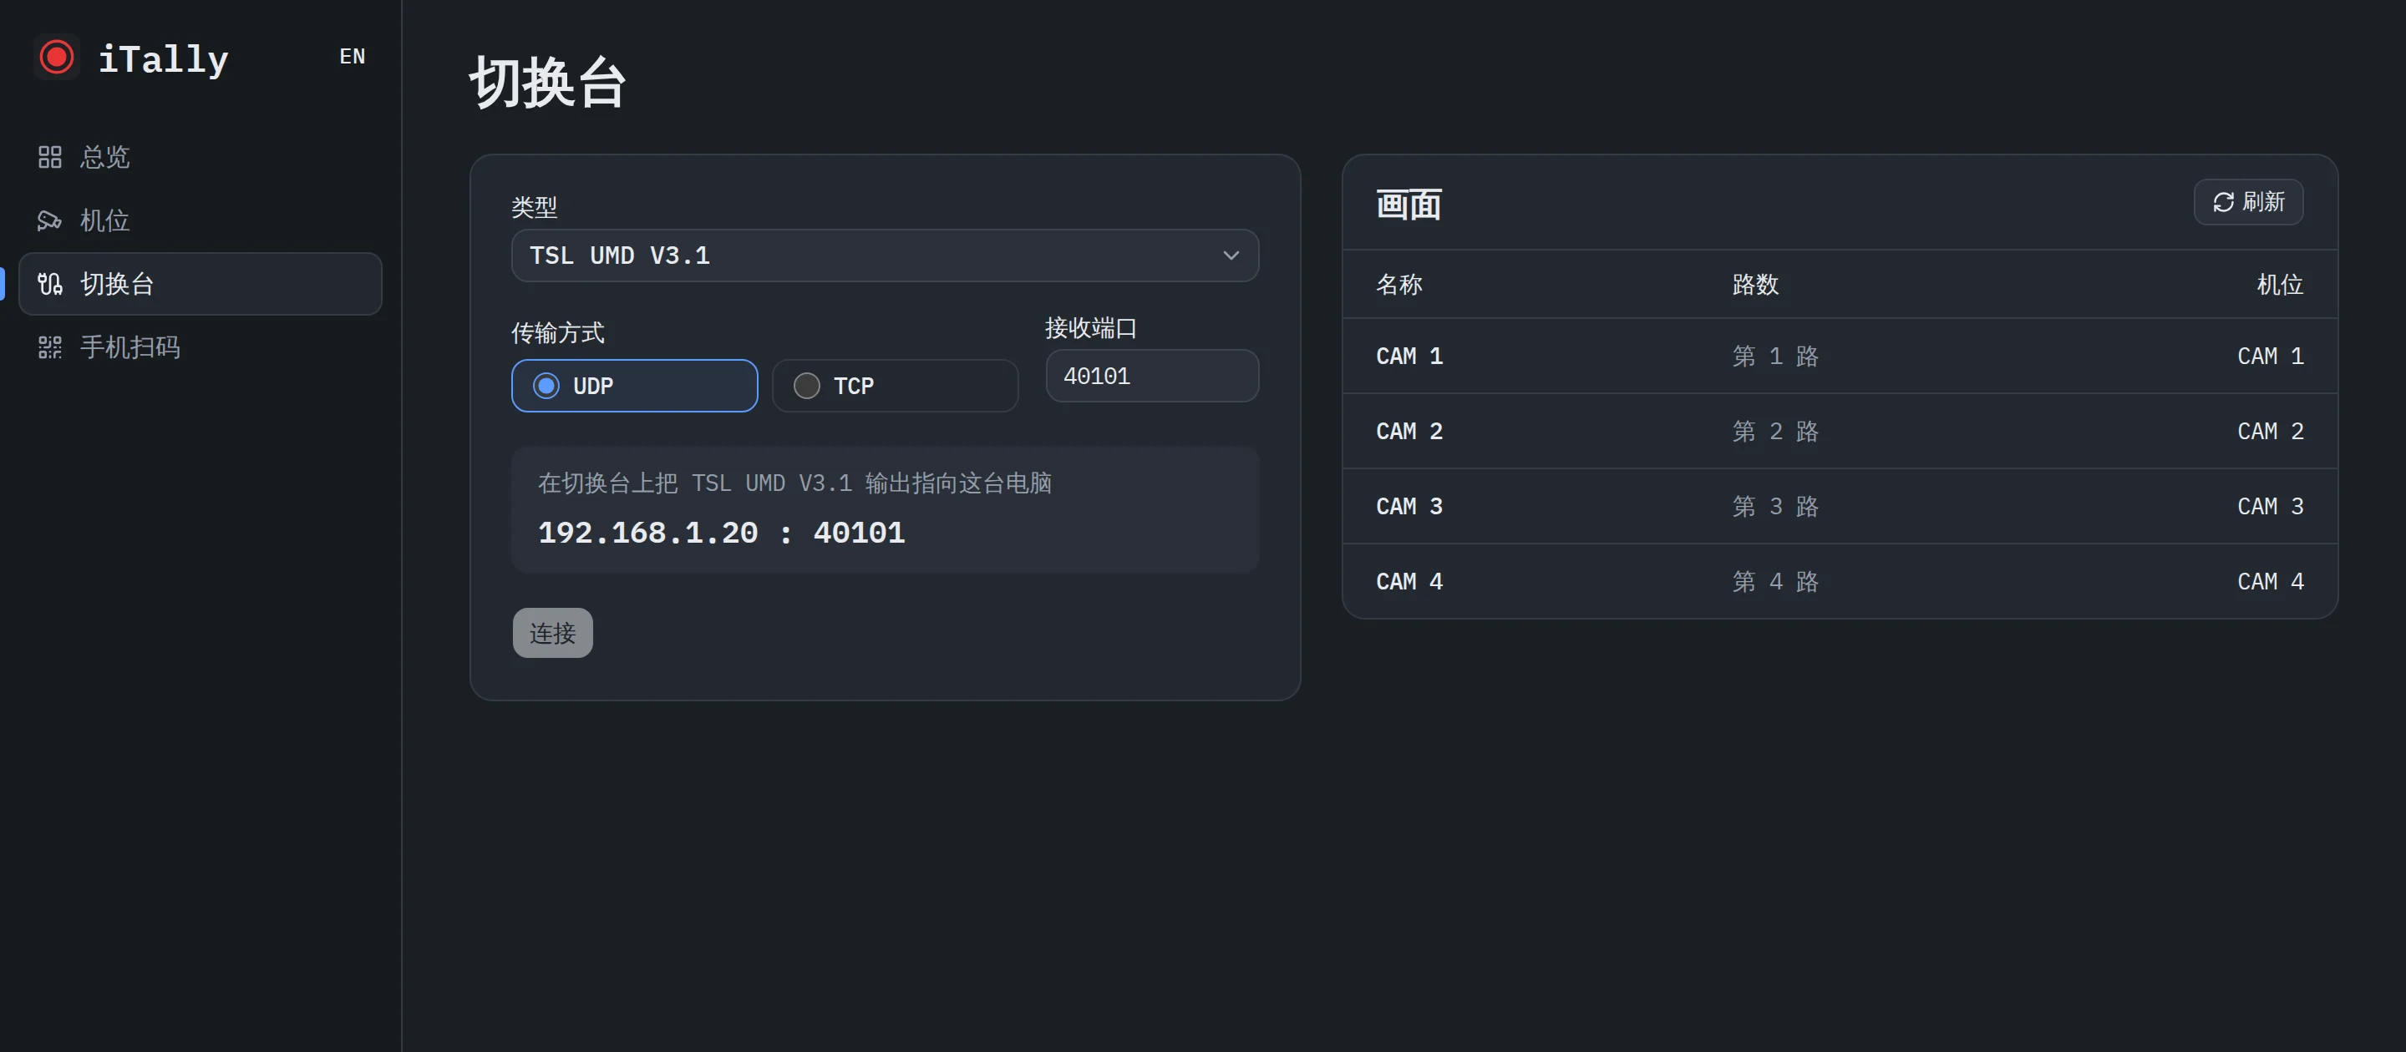
Task: Focus the 接收端口 port field showing 40101
Action: click(1152, 377)
